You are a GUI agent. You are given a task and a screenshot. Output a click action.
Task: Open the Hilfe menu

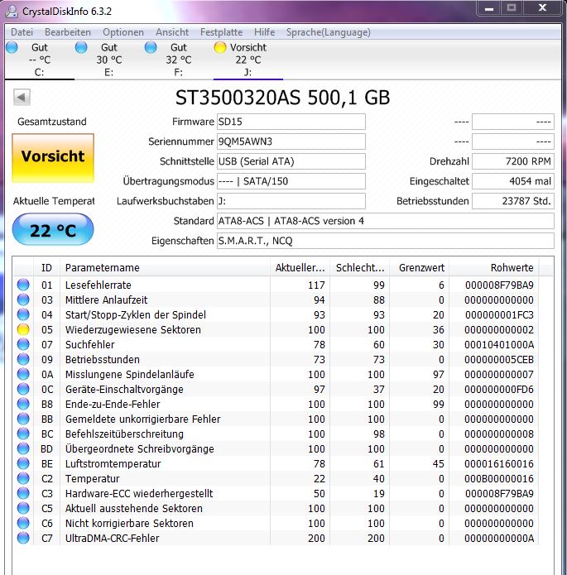(264, 32)
